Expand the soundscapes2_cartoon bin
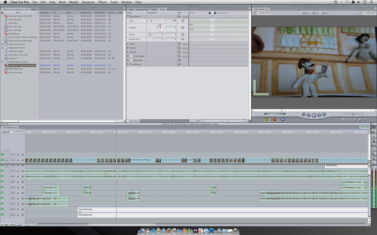Viewport: 377px width, 235px height. 2,62
